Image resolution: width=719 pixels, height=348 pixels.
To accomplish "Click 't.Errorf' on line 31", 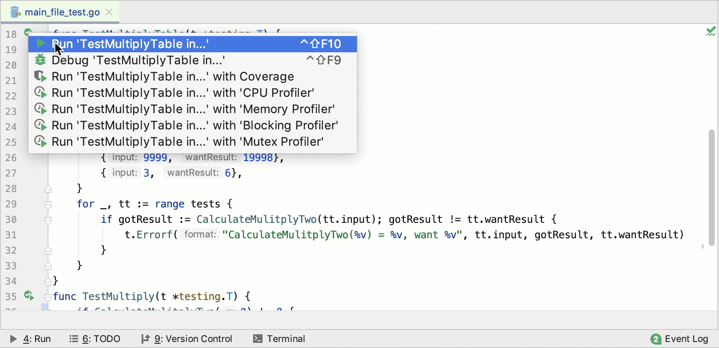I will click(148, 235).
